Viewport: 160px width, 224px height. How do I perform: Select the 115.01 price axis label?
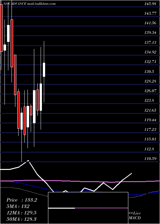[x=150, y=139]
